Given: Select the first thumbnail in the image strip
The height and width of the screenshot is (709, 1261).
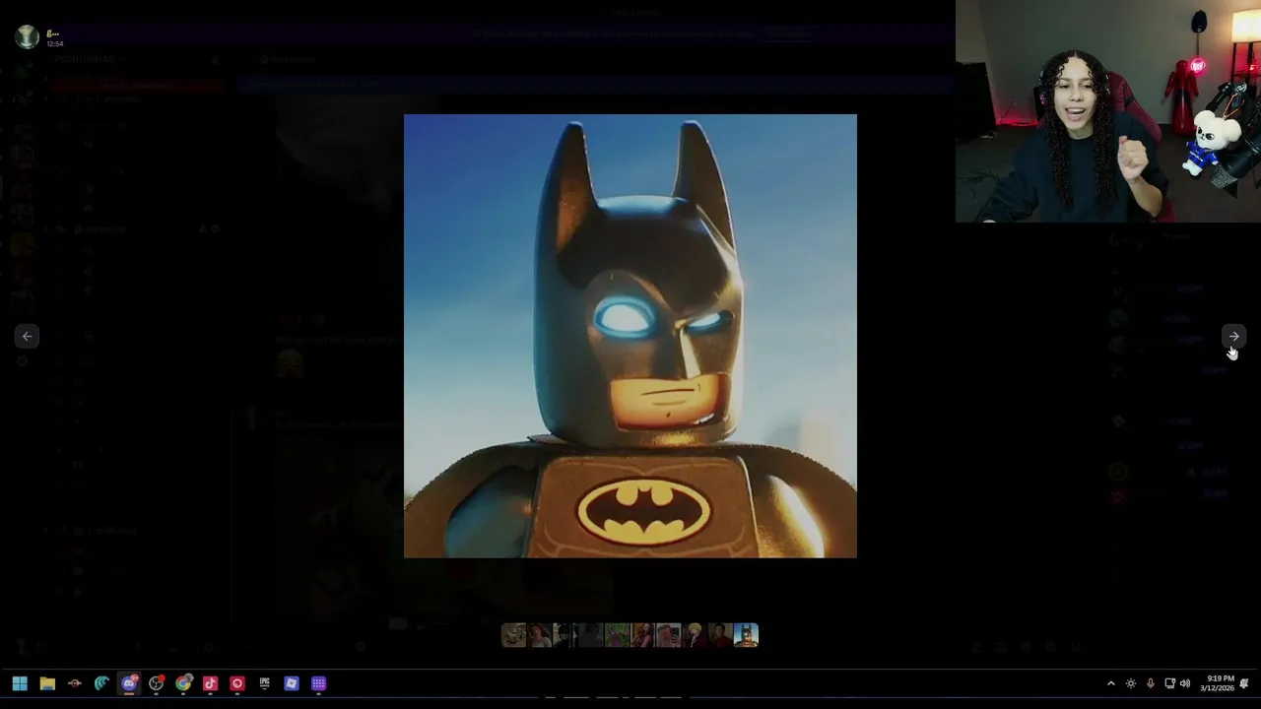Looking at the screenshot, I should pos(513,635).
